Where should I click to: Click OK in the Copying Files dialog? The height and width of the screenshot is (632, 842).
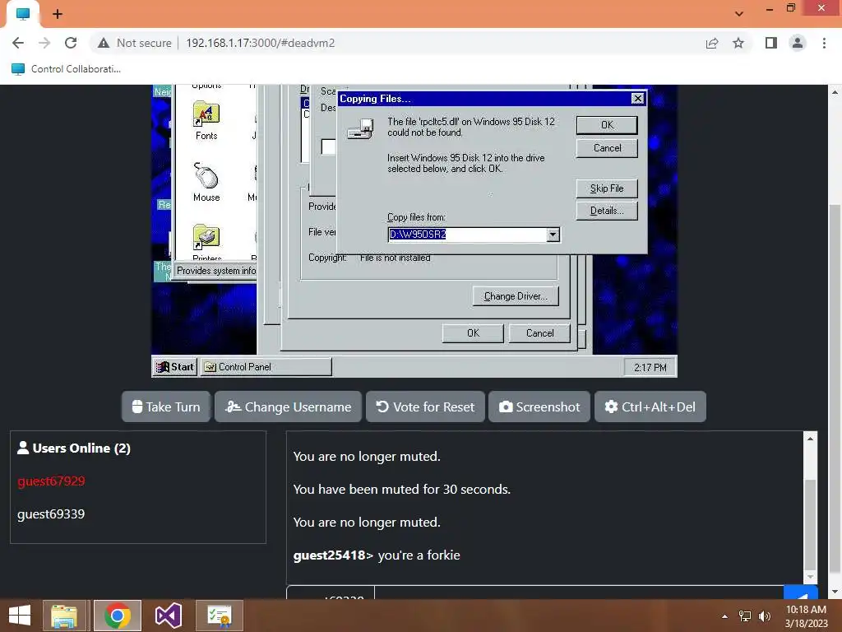pyautogui.click(x=607, y=125)
